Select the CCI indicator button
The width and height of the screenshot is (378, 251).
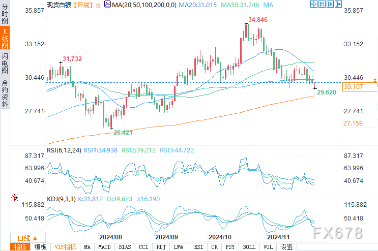(143, 247)
